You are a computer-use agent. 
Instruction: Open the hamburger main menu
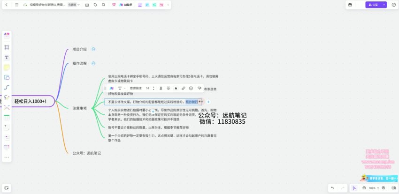pos(16,5)
